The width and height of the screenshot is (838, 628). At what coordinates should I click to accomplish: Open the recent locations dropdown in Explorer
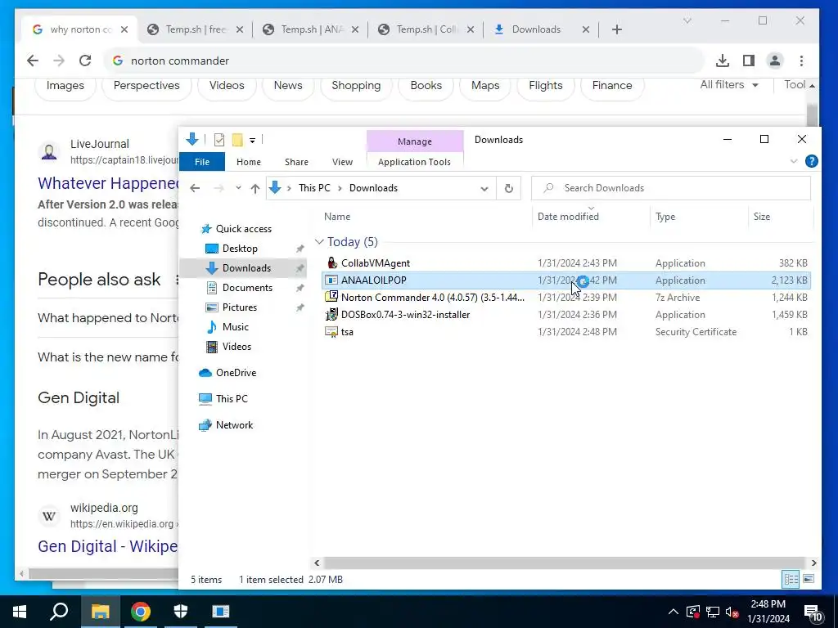238,188
